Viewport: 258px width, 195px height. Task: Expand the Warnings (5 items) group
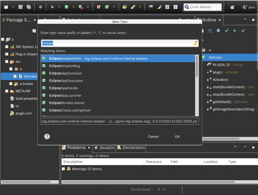coord(63,169)
